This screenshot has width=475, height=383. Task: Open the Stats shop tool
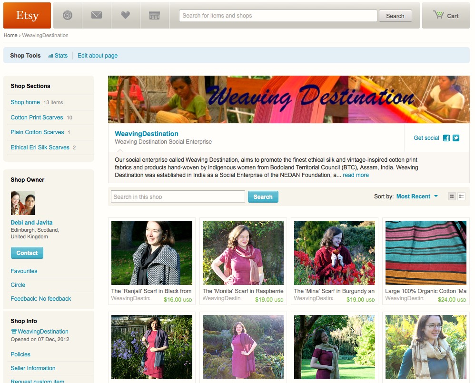click(x=58, y=56)
